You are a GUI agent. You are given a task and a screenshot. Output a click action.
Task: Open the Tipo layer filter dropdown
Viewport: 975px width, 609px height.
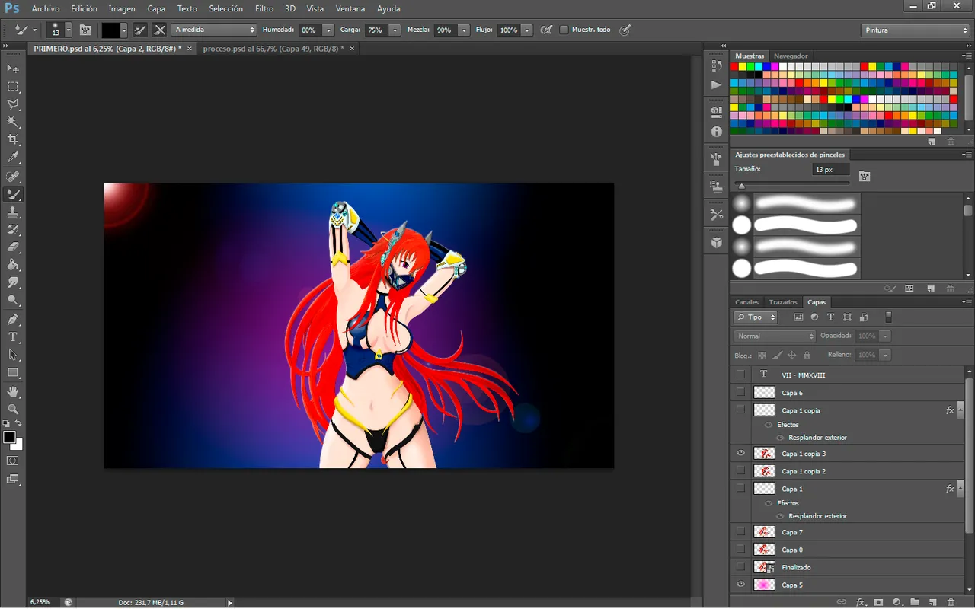pos(756,317)
